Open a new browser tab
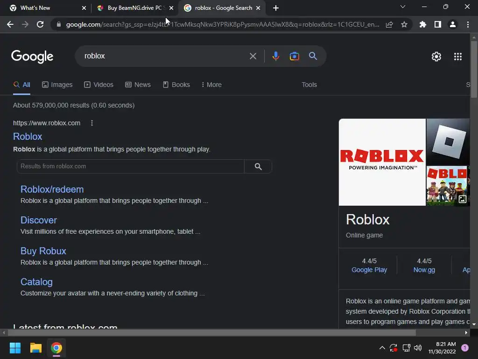 pyautogui.click(x=275, y=8)
